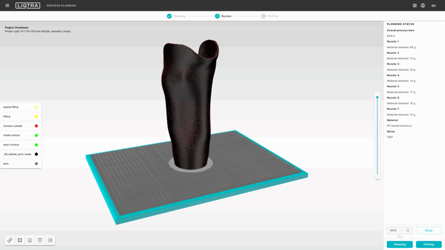Select the right side view icon
Image resolution: width=445 pixels, height=250 pixels.
click(x=50, y=240)
